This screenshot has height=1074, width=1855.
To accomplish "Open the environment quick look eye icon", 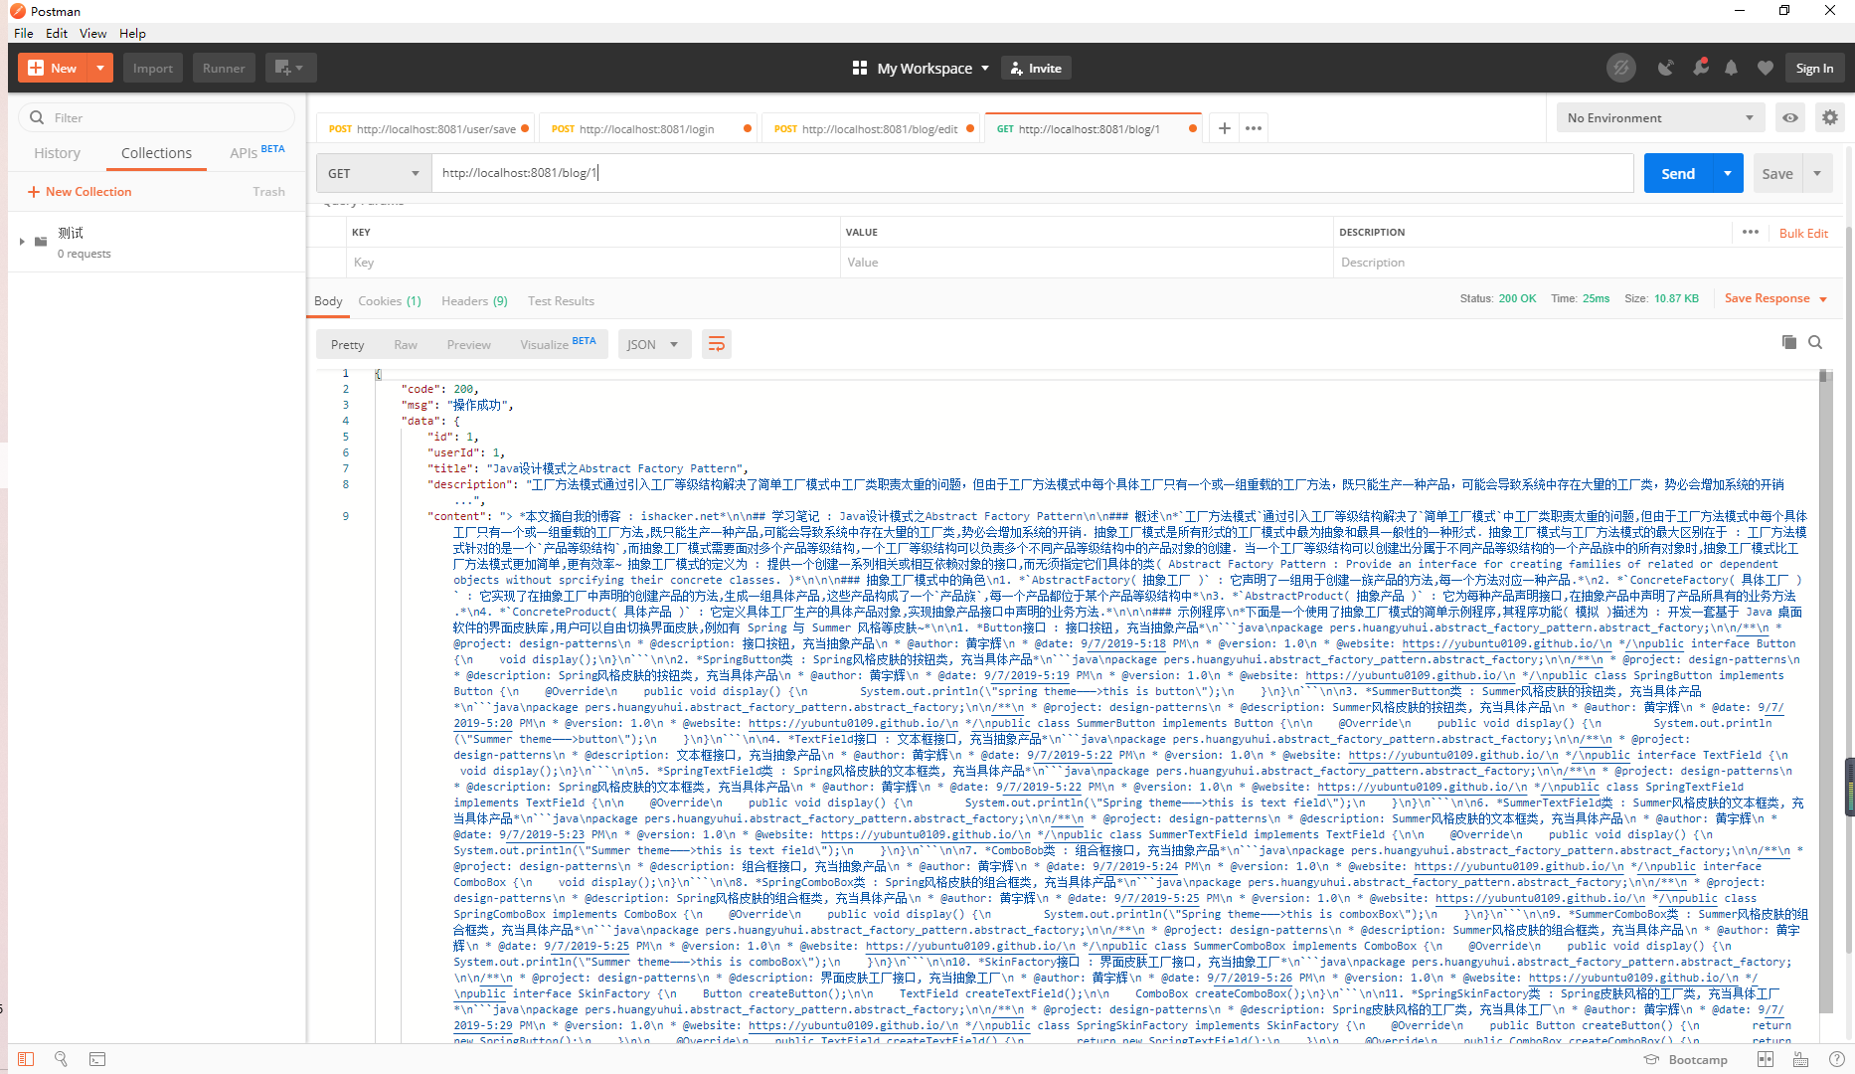I will (x=1790, y=117).
